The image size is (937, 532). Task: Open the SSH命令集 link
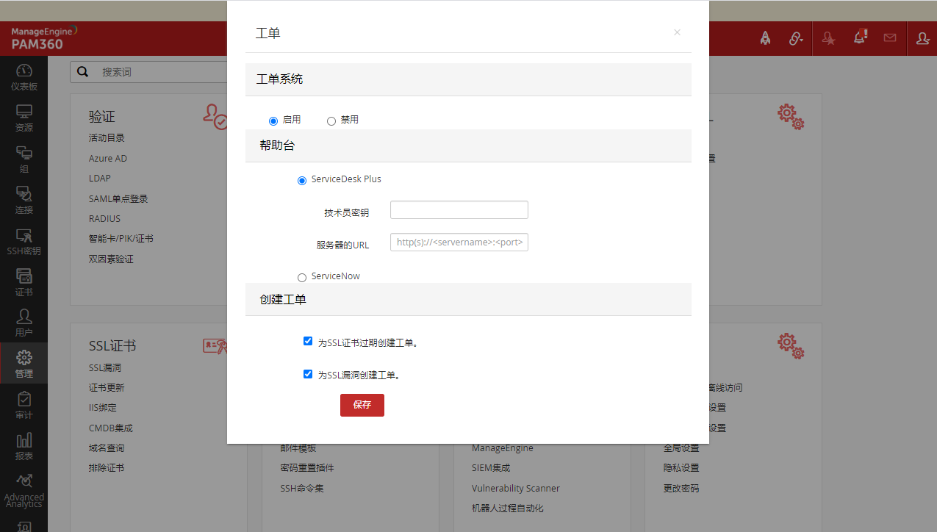pyautogui.click(x=302, y=488)
